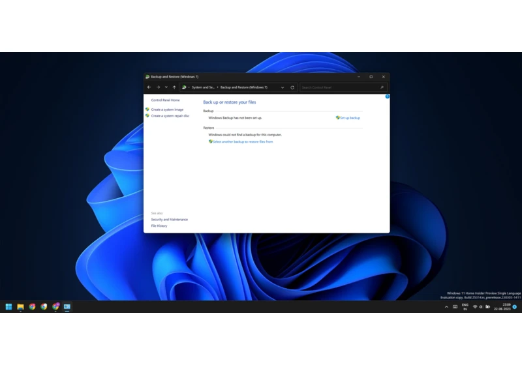Minimize the Backup and Restore window
The width and height of the screenshot is (522, 365).
coord(359,77)
